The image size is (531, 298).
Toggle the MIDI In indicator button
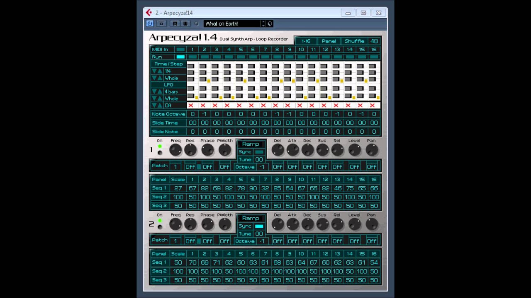180,50
